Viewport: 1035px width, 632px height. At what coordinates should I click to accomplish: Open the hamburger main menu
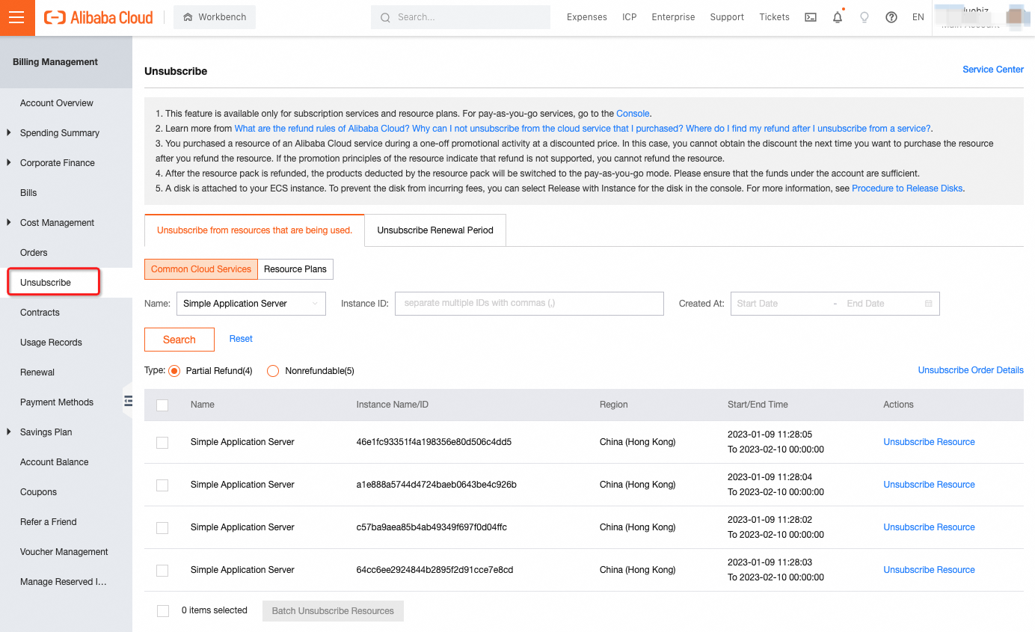pos(17,17)
